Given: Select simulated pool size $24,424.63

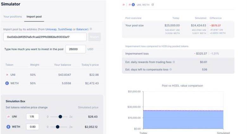Looking at the screenshot, I should click(199, 25).
